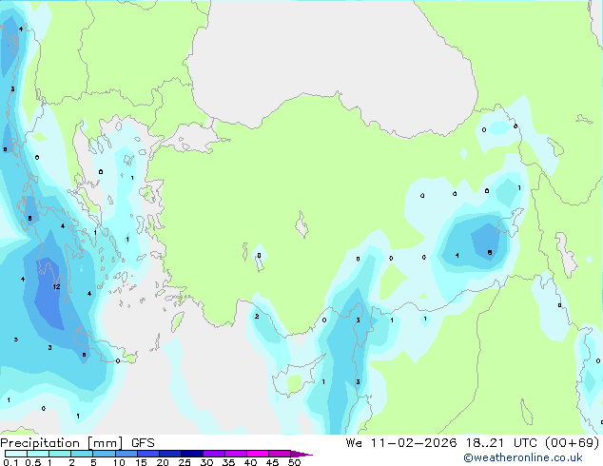Image resolution: width=603 pixels, height=466 pixels.
Task: Click the '(00+69)' forecast offset text
Action: 573,443
